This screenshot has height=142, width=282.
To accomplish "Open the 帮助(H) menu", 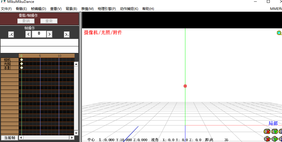I will pyautogui.click(x=148, y=9).
